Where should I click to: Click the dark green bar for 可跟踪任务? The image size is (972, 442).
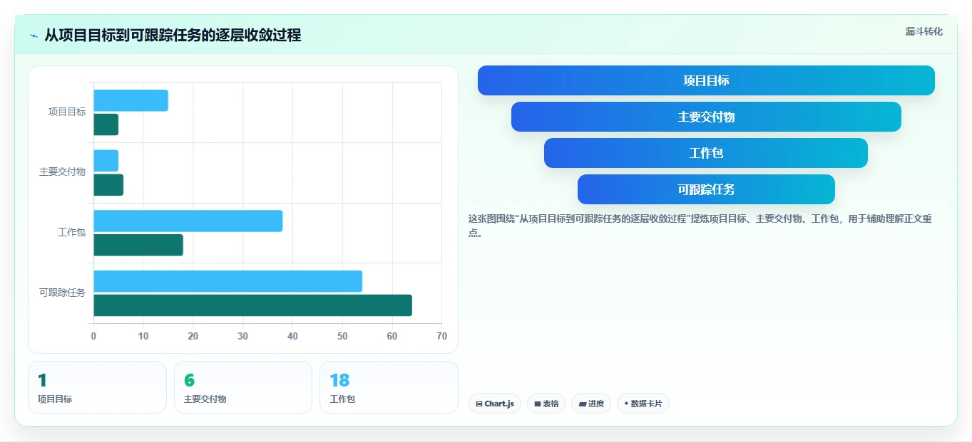(253, 305)
